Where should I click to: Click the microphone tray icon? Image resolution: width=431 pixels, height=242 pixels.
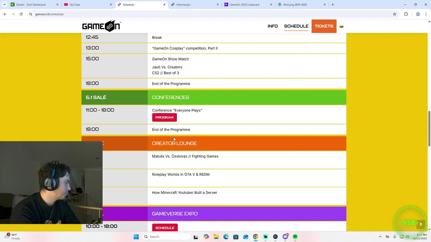click(x=395, y=237)
